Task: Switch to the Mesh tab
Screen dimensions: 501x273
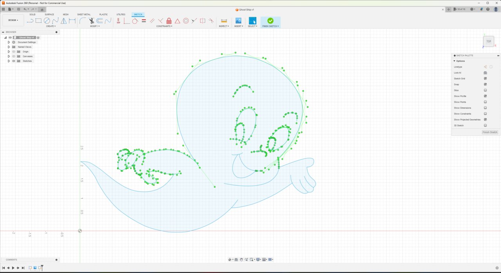Action: (66, 14)
